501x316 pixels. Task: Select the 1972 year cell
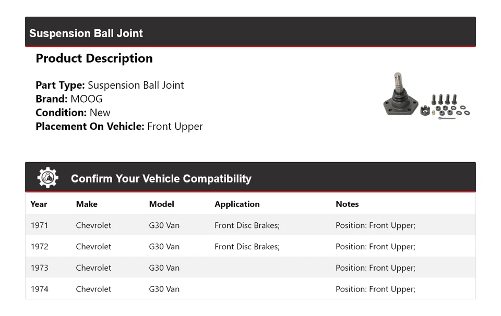(40, 247)
